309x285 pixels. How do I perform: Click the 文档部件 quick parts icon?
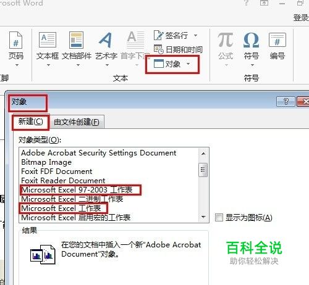[76, 40]
